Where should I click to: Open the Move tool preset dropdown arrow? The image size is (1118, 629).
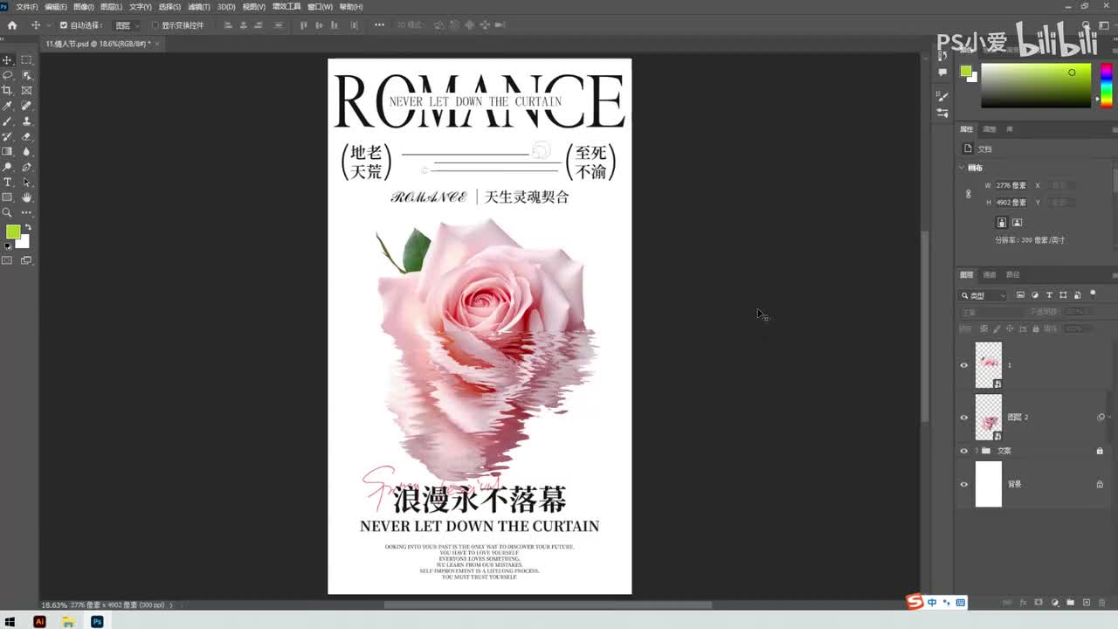48,25
